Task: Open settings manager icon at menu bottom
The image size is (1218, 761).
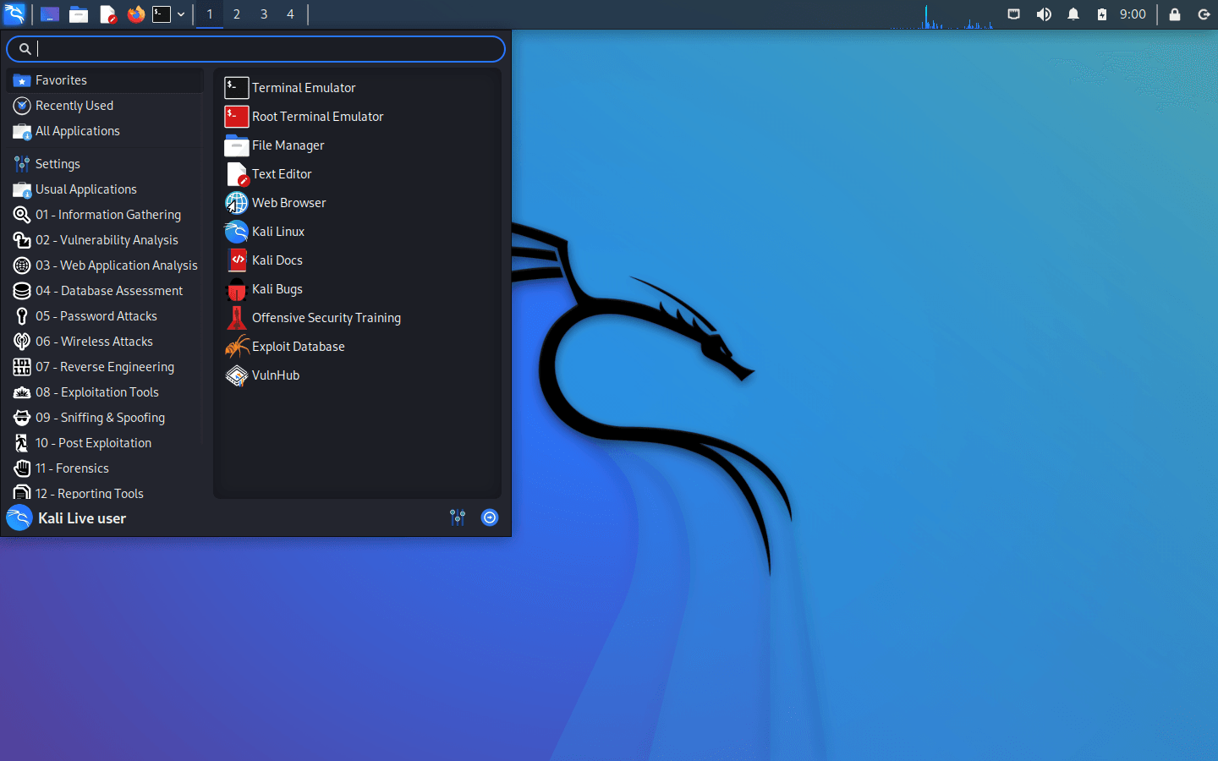Action: point(458,517)
